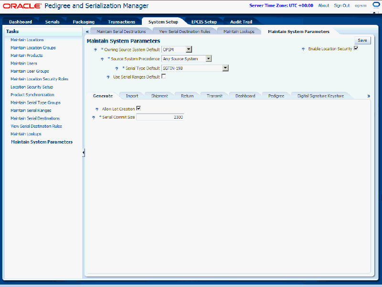Open the Return parameters tab
Image resolution: width=382 pixels, height=287 pixels.
[x=187, y=96]
